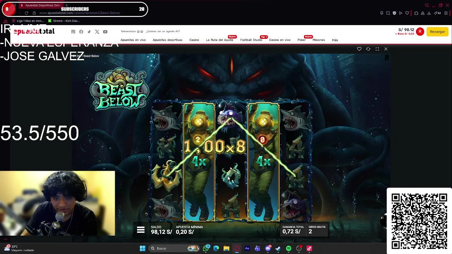Screen dimensions: 452x254
Task: Open the YouTube social icon
Action: point(105,32)
